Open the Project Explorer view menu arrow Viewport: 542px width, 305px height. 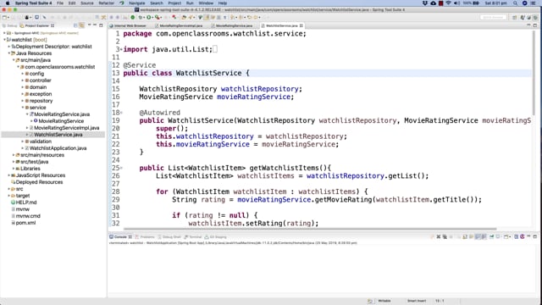(89, 25)
